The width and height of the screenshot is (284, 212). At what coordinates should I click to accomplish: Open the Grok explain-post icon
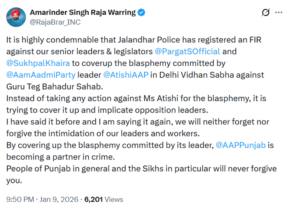point(265,12)
